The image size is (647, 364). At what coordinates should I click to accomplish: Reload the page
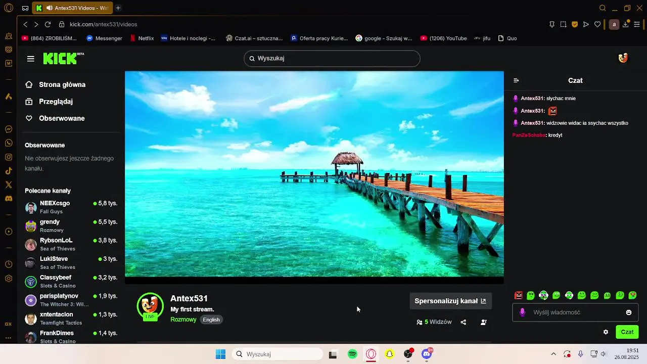pos(48,24)
